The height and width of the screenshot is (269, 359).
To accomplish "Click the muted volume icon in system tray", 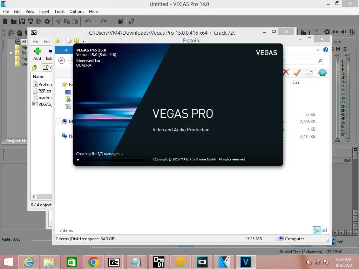I will pyautogui.click(x=309, y=262).
